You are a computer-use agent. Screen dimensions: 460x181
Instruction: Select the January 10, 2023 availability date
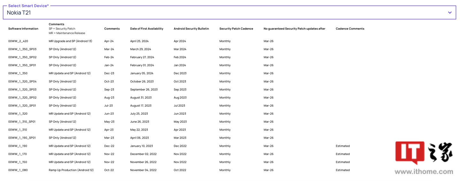click(x=141, y=146)
